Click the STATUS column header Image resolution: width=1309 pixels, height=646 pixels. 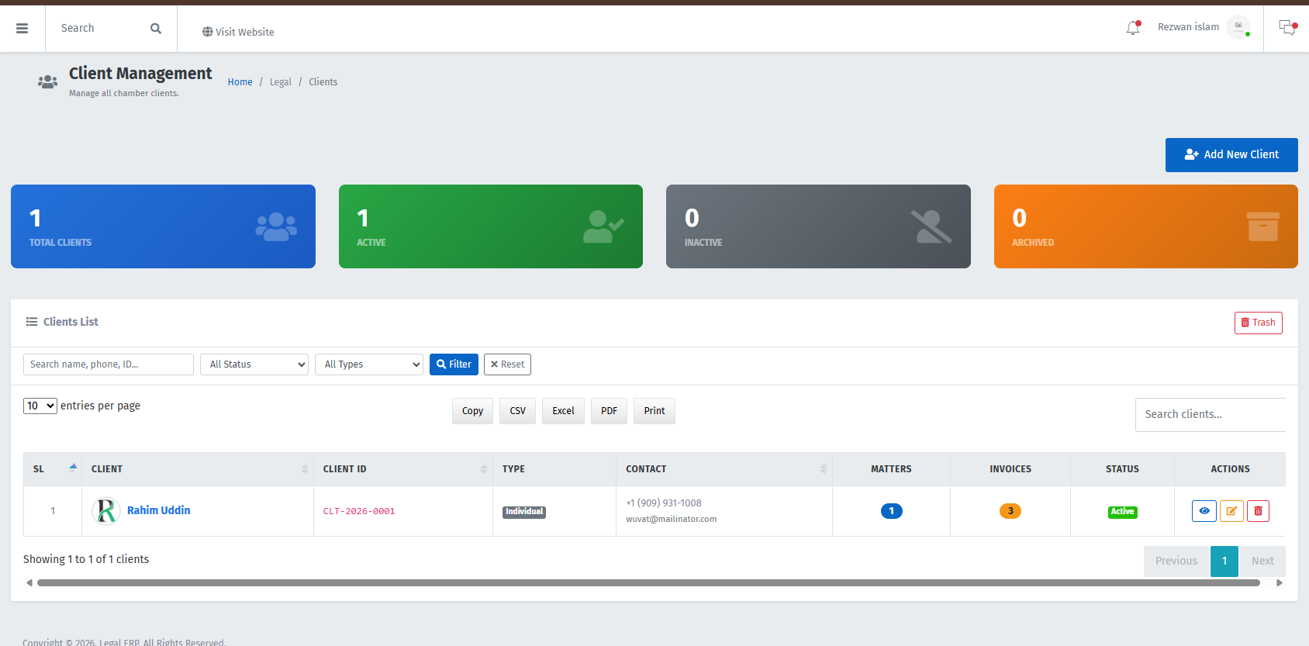point(1122,469)
